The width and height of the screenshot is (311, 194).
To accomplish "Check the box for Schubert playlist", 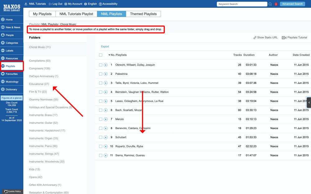I will pyautogui.click(x=101, y=138).
